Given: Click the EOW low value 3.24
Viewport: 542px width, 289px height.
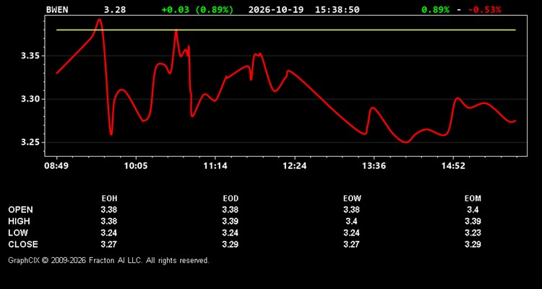Looking at the screenshot, I should point(351,233).
